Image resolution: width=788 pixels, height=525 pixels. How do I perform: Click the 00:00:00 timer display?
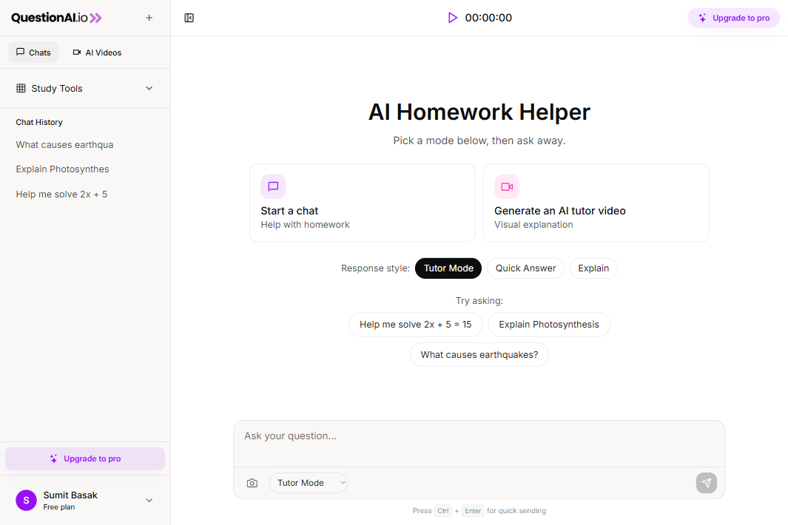(488, 18)
